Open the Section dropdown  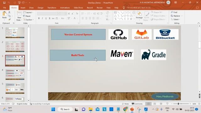pyautogui.click(x=29, y=20)
